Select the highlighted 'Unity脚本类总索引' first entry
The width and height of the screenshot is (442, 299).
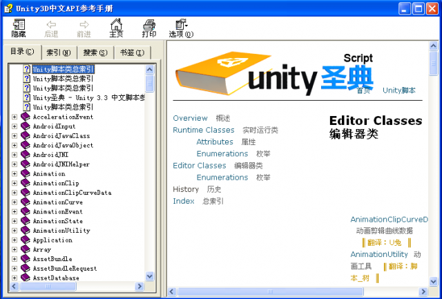coord(63,69)
